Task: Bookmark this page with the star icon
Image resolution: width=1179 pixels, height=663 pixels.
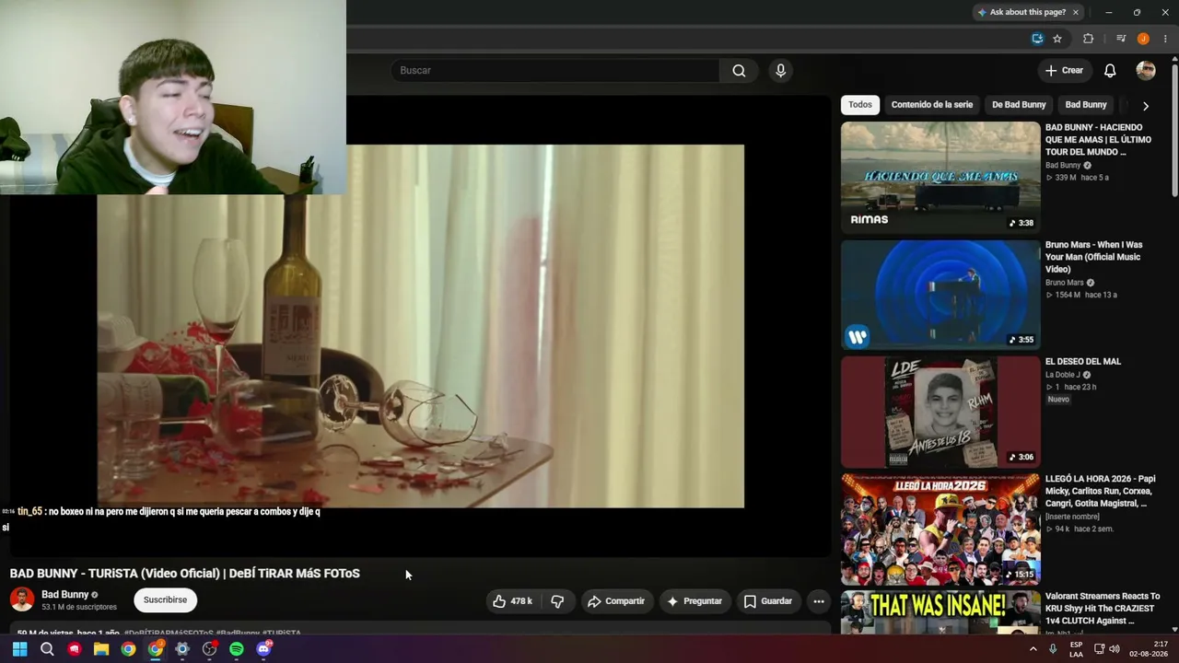Action: coord(1057,39)
